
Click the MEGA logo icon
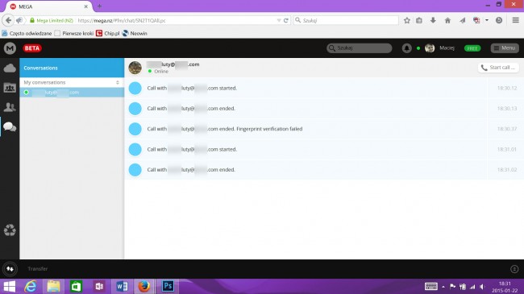(x=10, y=48)
